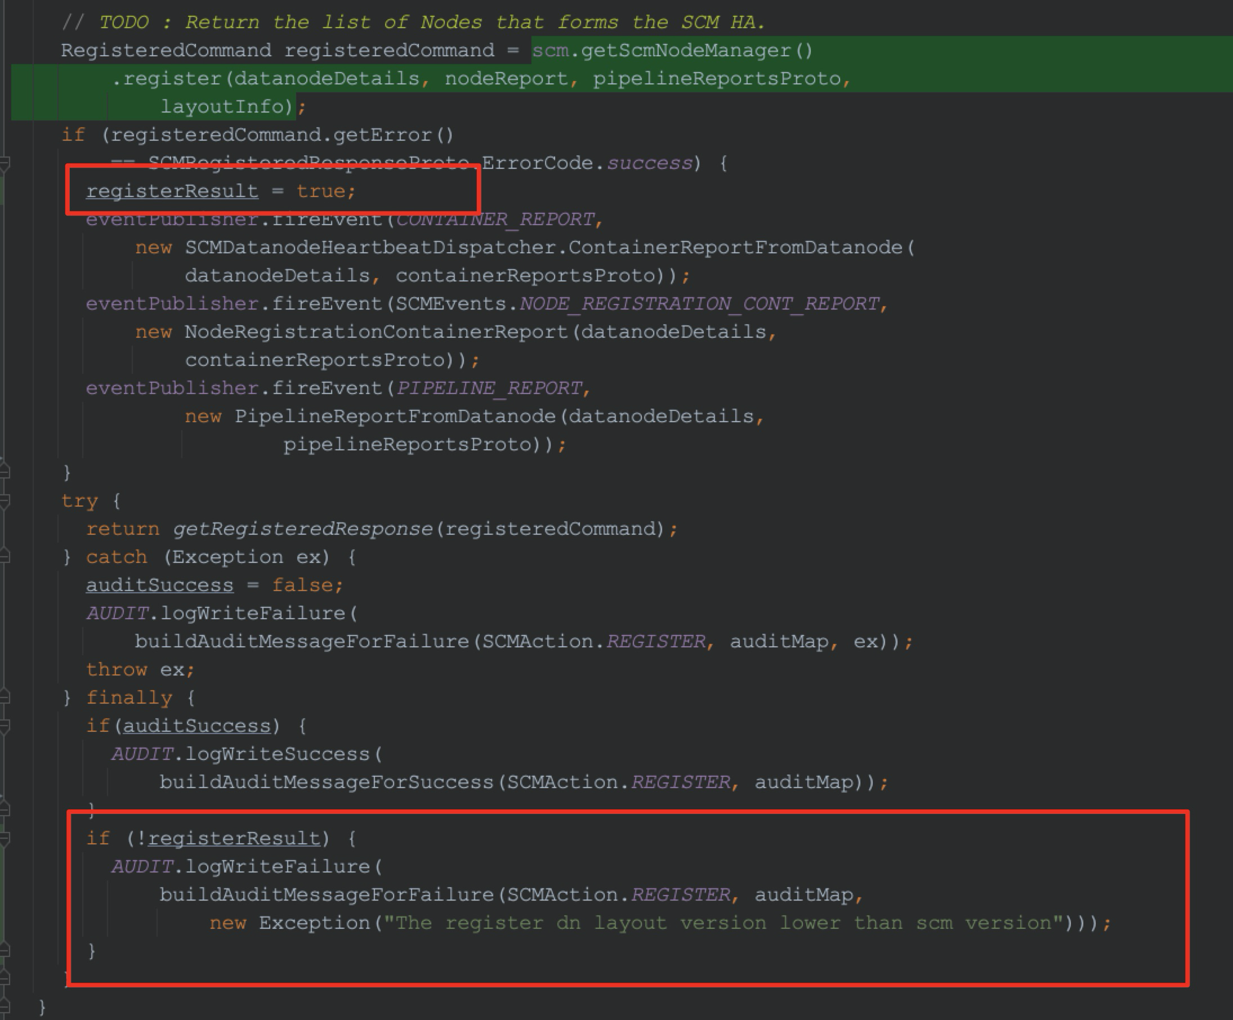Click the CONTAINER_REPORT constant
Image resolution: width=1233 pixels, height=1020 pixels.
(495, 220)
